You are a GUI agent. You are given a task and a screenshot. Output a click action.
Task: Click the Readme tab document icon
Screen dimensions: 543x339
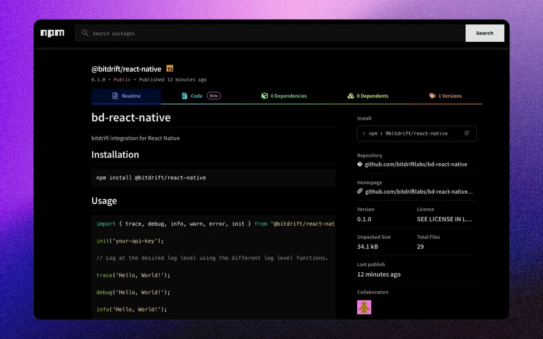115,96
